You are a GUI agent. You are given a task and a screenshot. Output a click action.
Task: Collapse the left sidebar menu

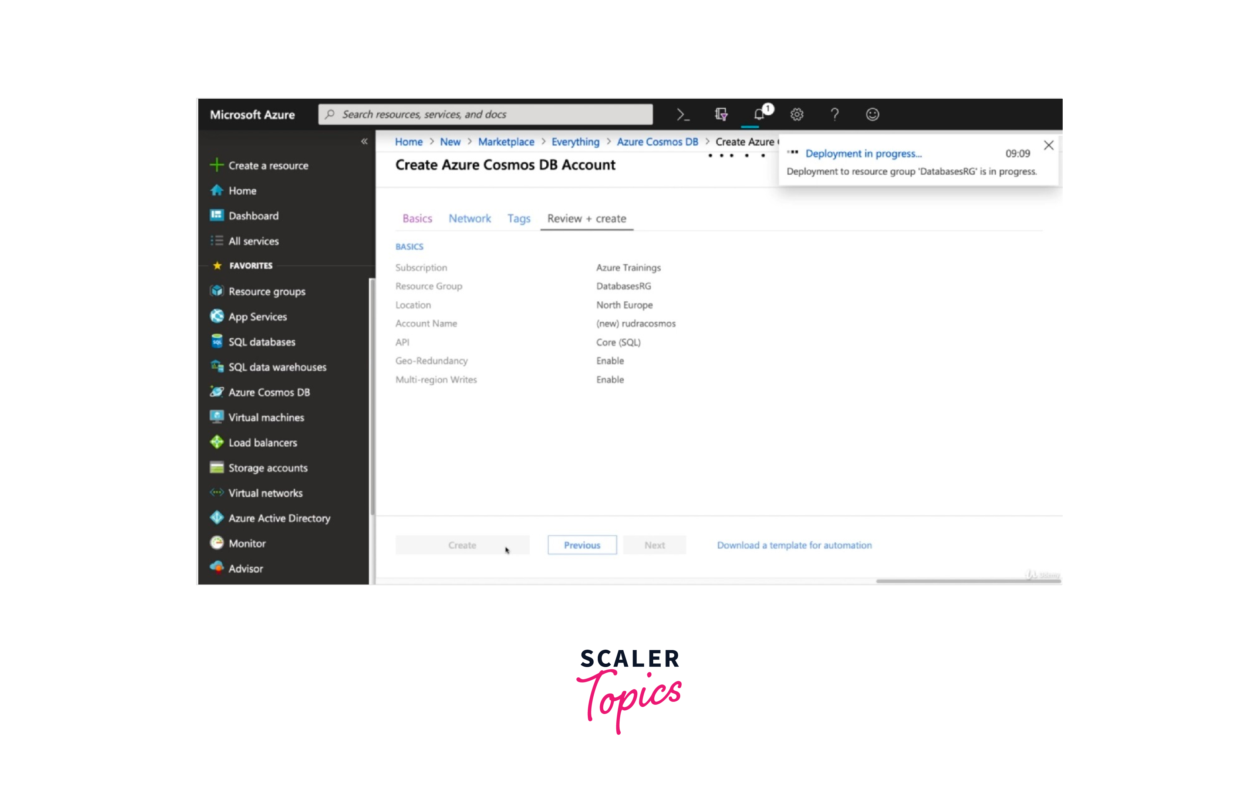[364, 142]
